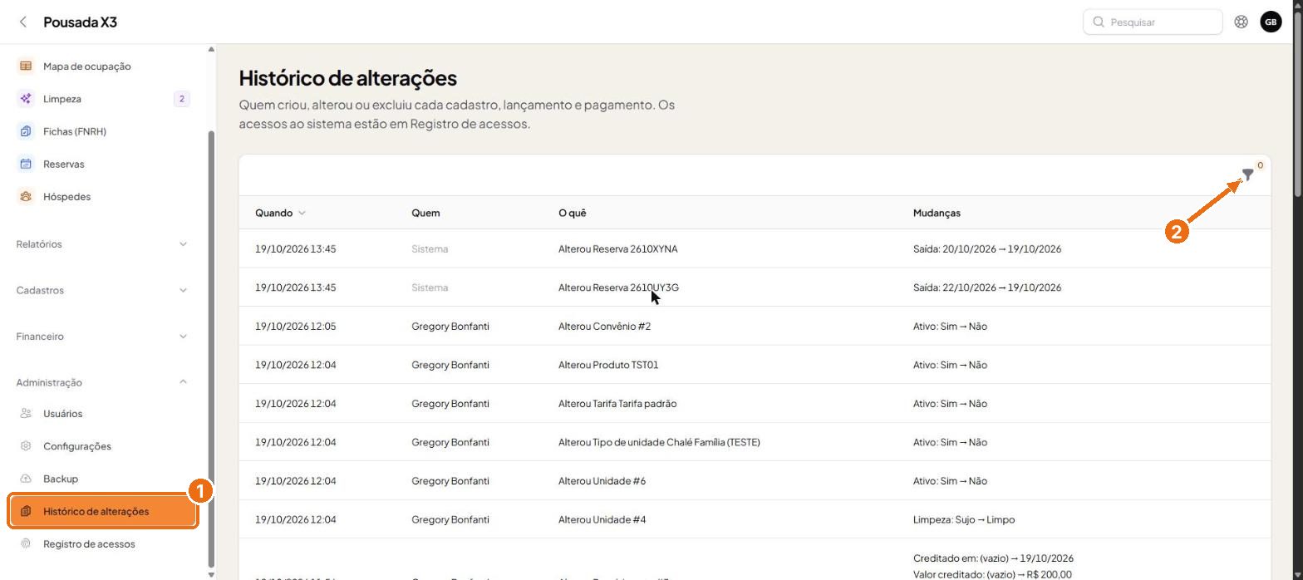Open the help lifebuoy icon in header
Image resolution: width=1303 pixels, height=580 pixels.
click(x=1241, y=22)
